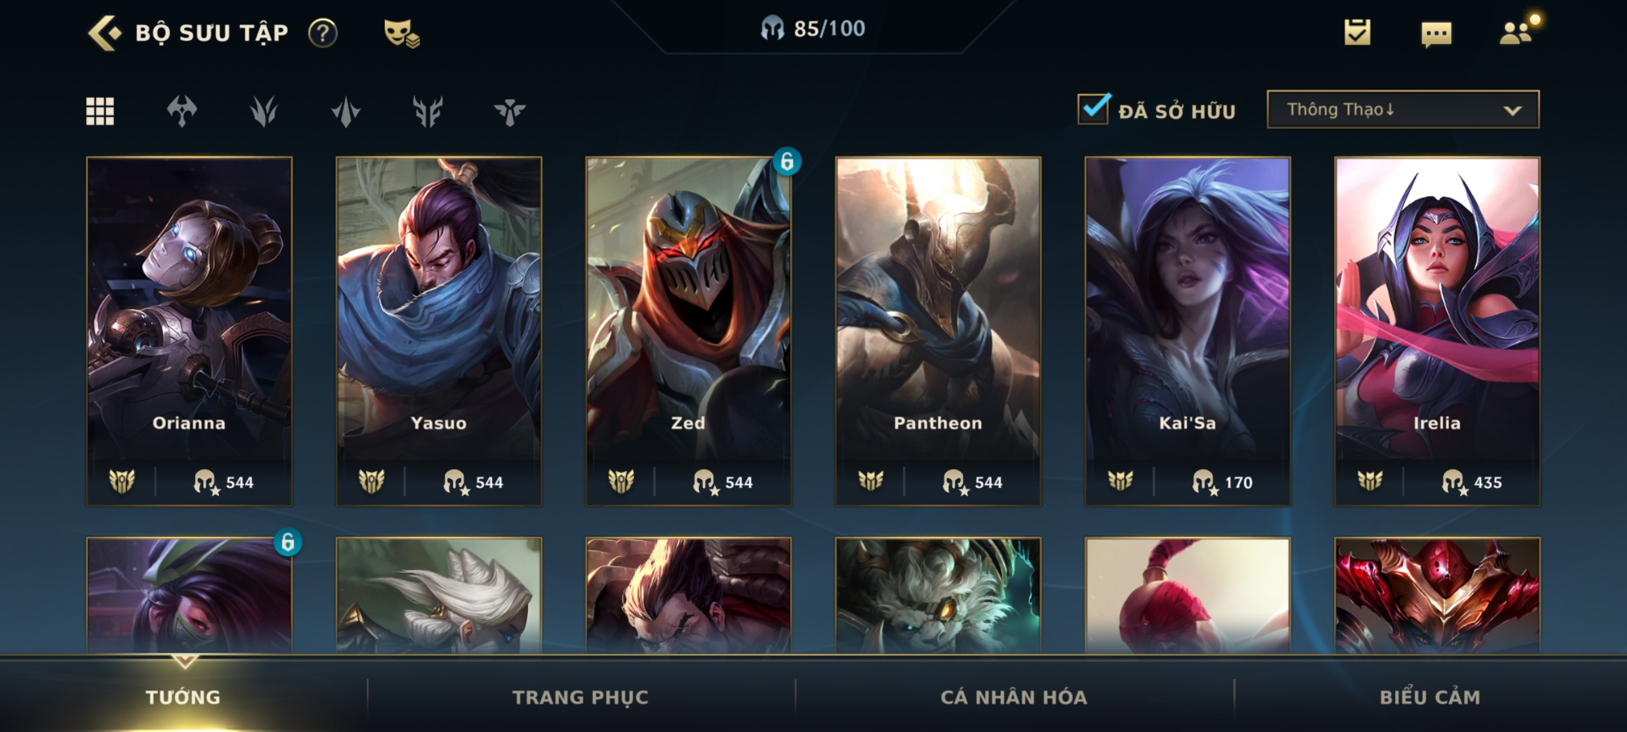Open the BIỂU CẢM tab
Image resolution: width=1627 pixels, height=732 pixels.
1430,697
